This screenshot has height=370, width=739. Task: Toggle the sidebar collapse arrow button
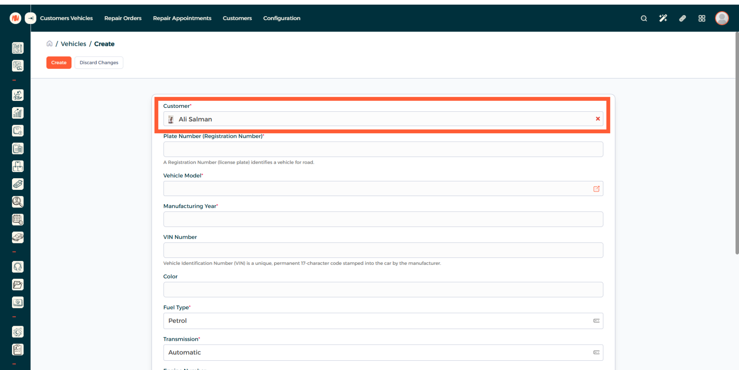tap(30, 18)
